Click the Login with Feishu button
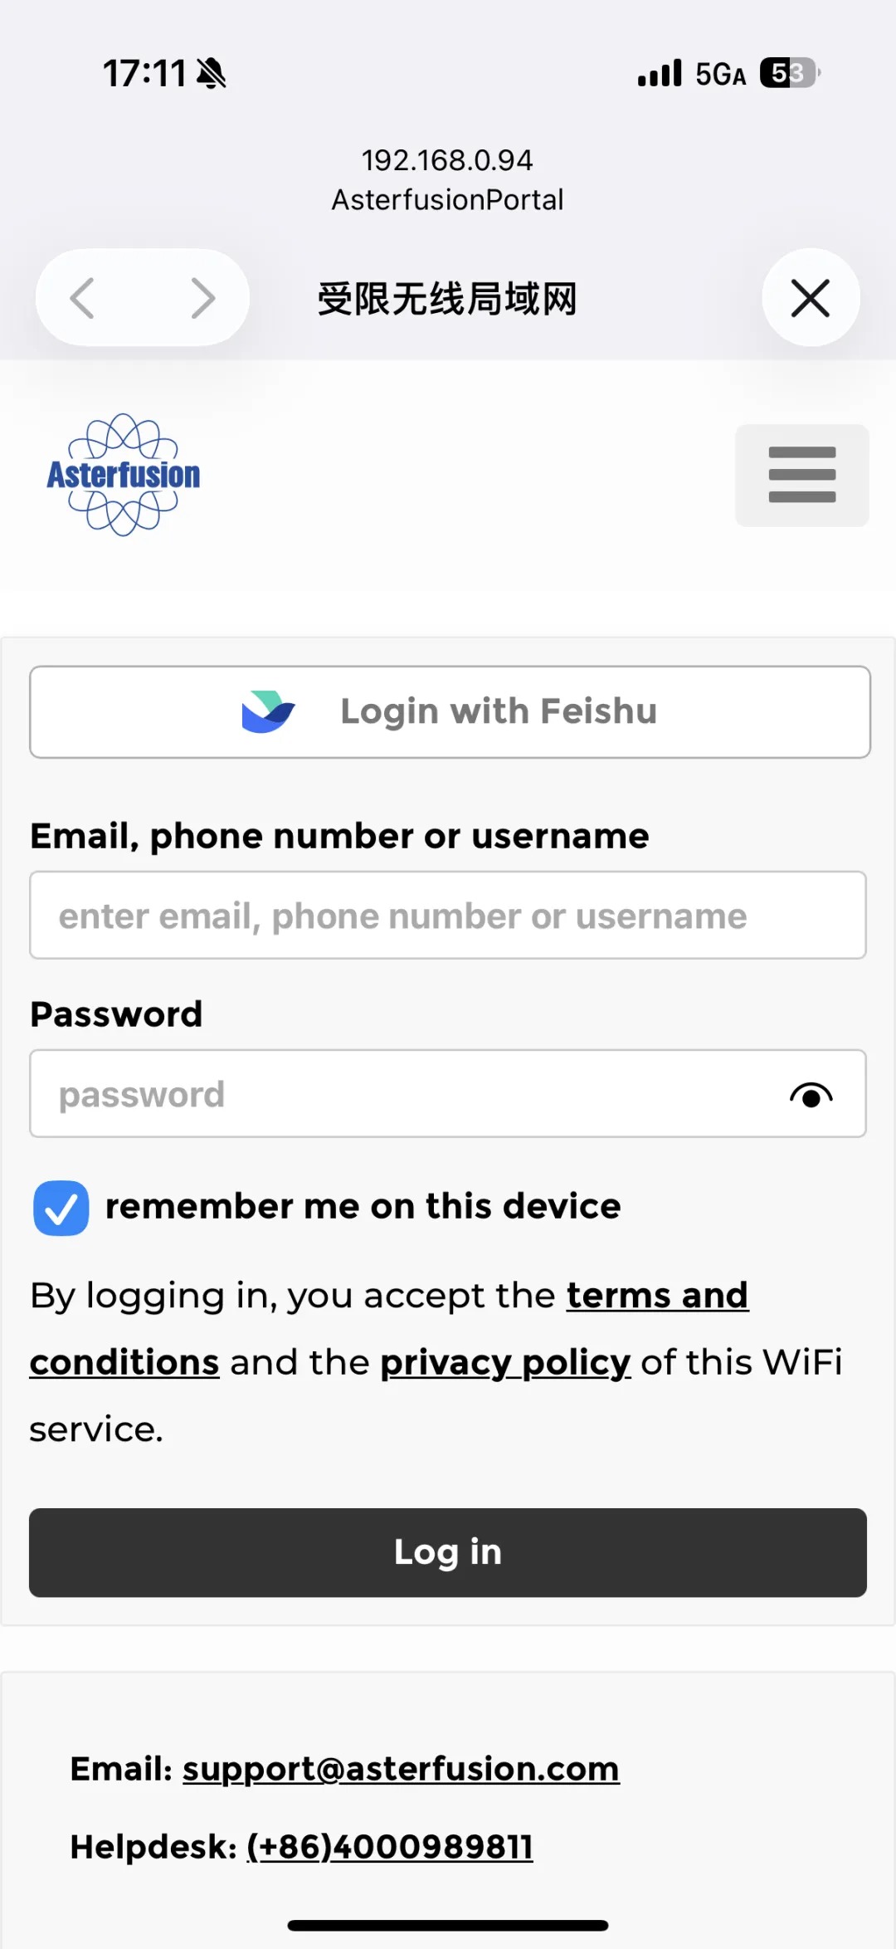This screenshot has width=896, height=1949. tap(450, 711)
